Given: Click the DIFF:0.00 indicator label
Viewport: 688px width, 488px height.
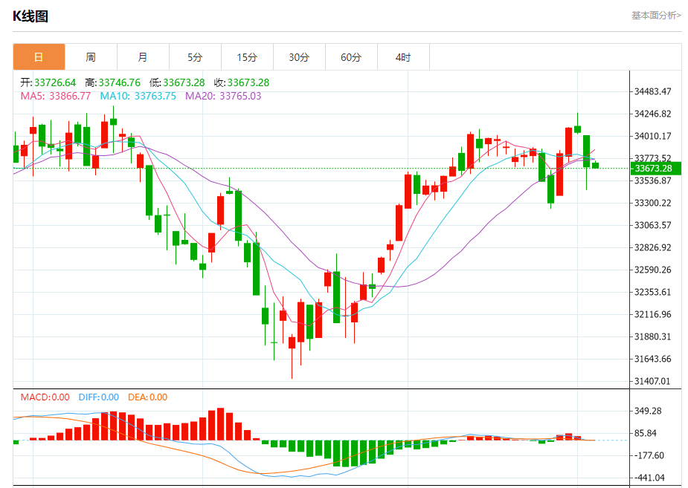Looking at the screenshot, I should point(99,397).
